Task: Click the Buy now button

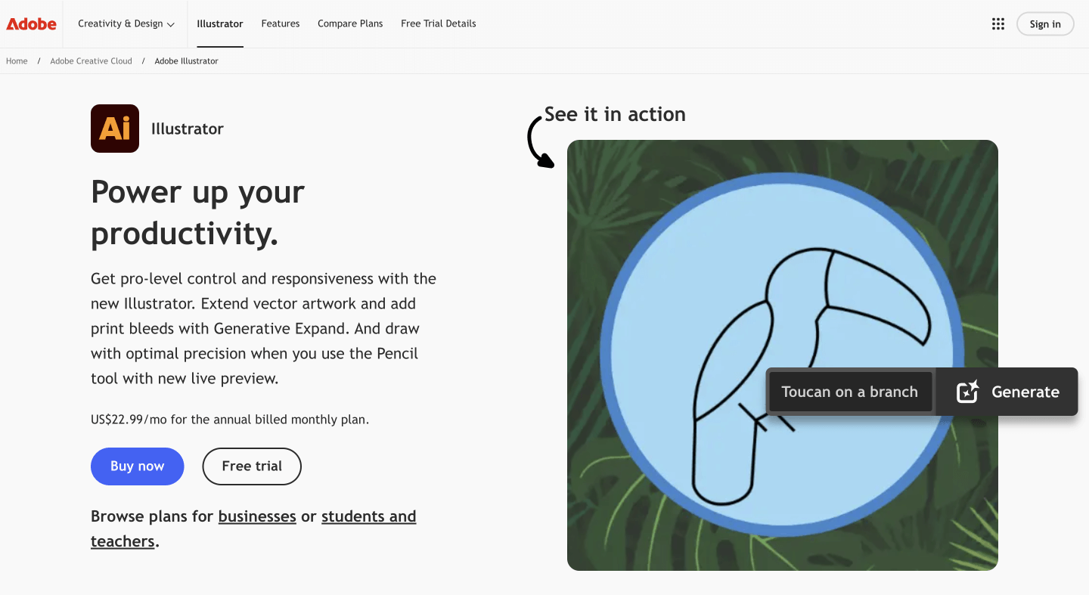Action: tap(137, 466)
